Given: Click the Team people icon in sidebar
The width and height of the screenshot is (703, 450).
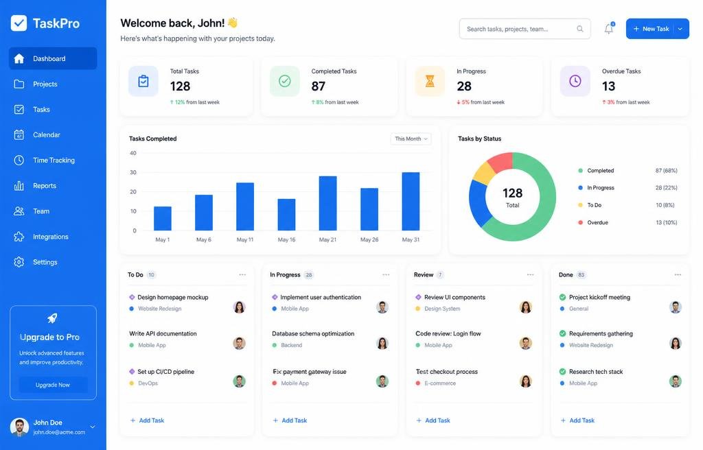Looking at the screenshot, I should pos(19,211).
